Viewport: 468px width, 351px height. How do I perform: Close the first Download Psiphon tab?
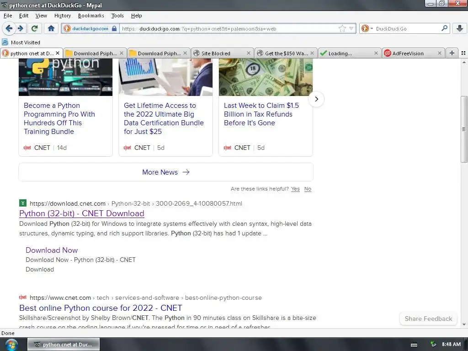[122, 53]
